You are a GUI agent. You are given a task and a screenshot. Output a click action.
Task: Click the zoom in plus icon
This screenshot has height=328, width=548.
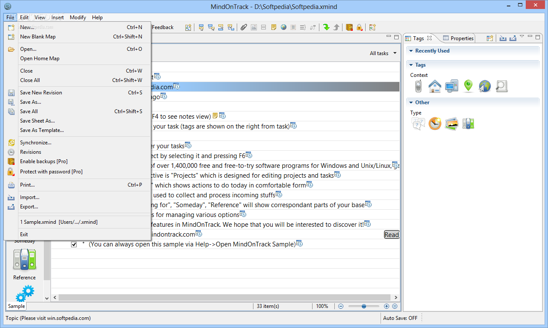tap(387, 306)
